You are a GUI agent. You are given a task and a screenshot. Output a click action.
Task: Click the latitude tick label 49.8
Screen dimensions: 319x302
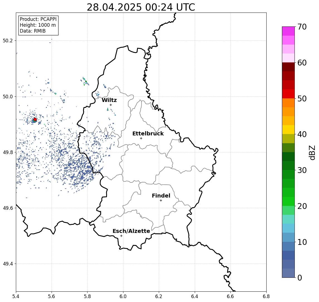coord(8,152)
